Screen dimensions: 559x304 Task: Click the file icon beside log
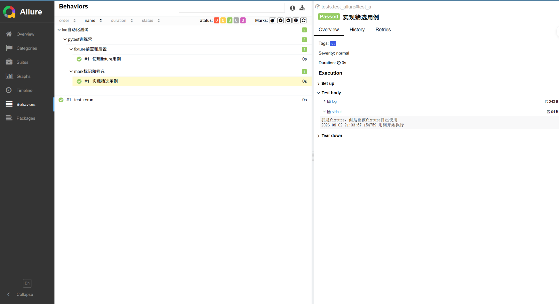[329, 102]
